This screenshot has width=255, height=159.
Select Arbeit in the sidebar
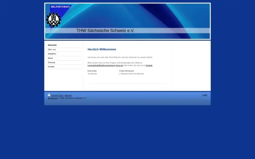pyautogui.click(x=50, y=58)
